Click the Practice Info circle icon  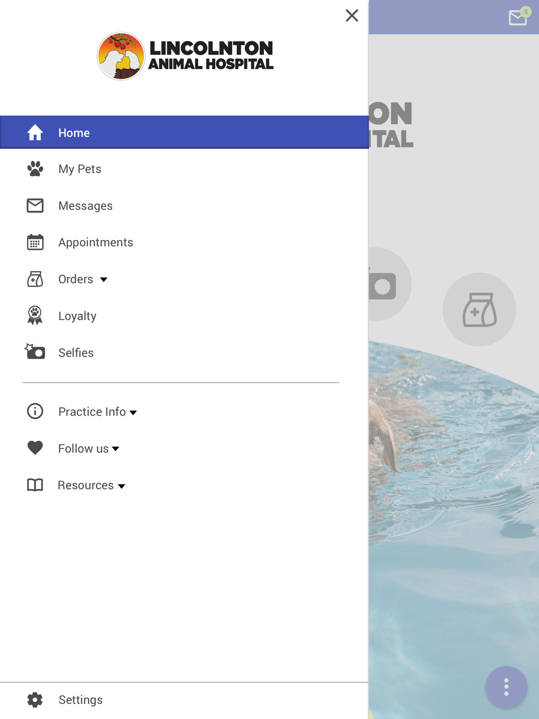point(35,411)
